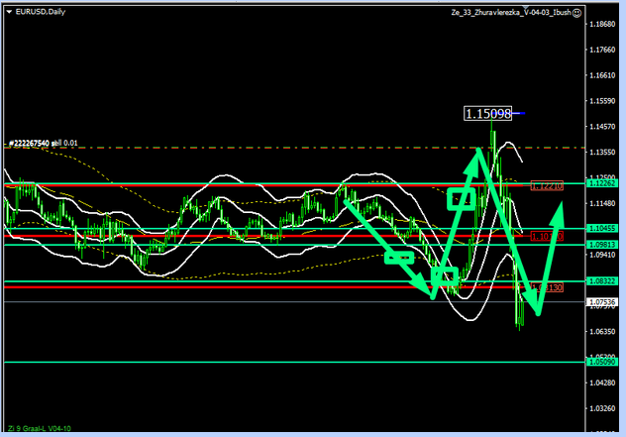Click the green 1.12262 price axis tag
Image resolution: width=626 pixels, height=437 pixels.
[x=602, y=183]
